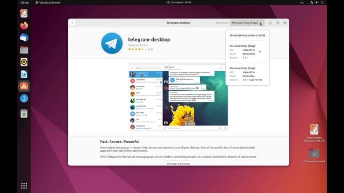This screenshot has height=193, width=344.
Task: Open LibreOffice Writer from the dock
Action: coord(24,74)
